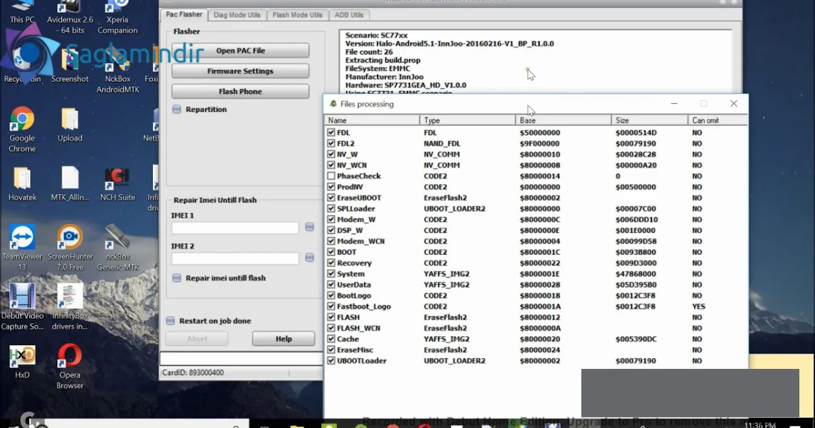
Task: Click the Abort button
Action: 197,339
